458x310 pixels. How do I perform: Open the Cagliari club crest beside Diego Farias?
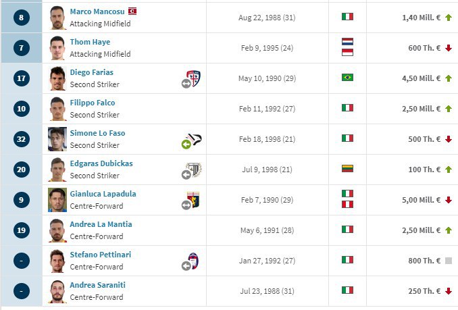click(x=193, y=78)
